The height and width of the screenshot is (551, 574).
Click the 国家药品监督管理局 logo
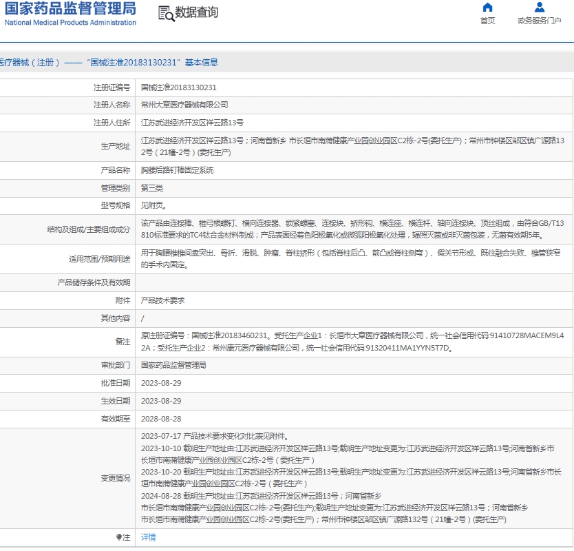pyautogui.click(x=70, y=14)
